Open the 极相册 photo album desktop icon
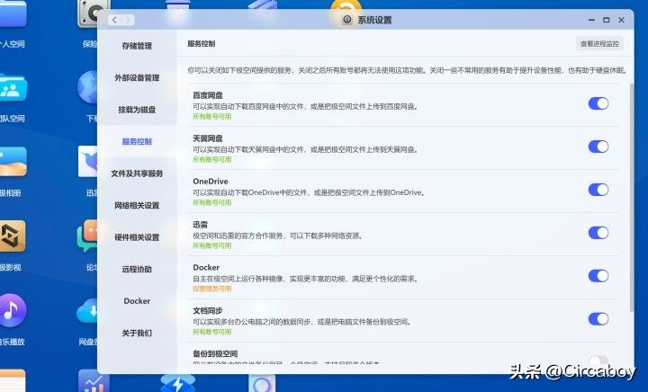 click(x=13, y=162)
